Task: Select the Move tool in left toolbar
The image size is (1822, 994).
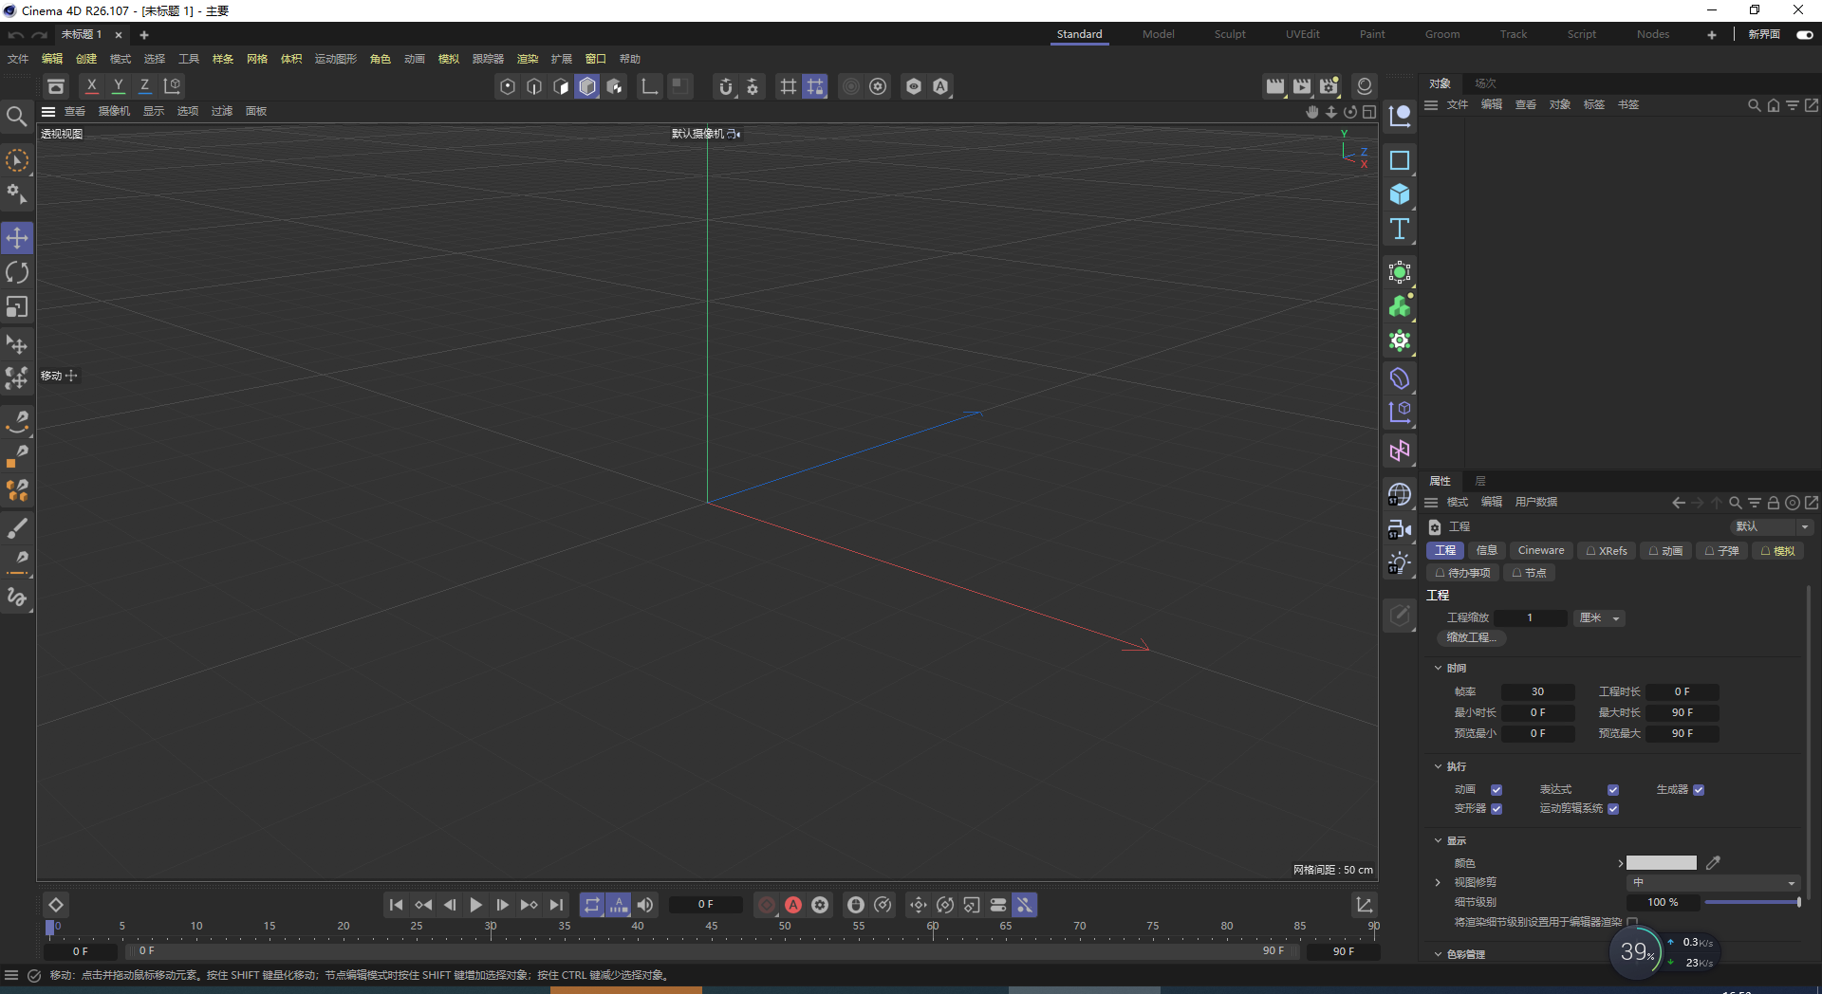Action: pyautogui.click(x=17, y=238)
